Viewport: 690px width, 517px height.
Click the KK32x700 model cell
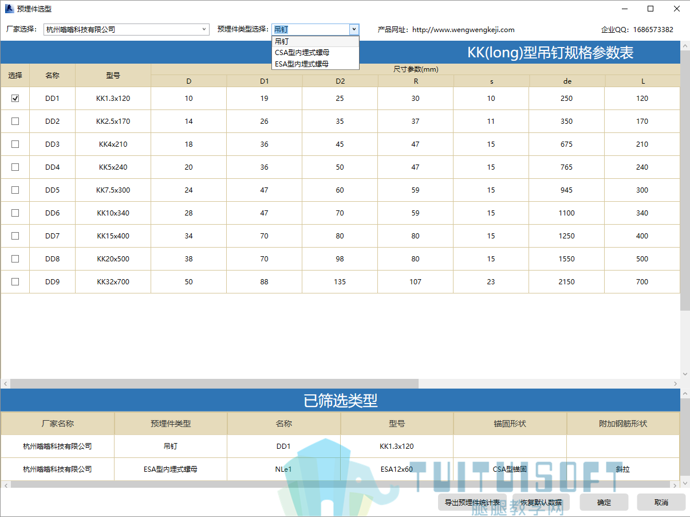pos(113,281)
